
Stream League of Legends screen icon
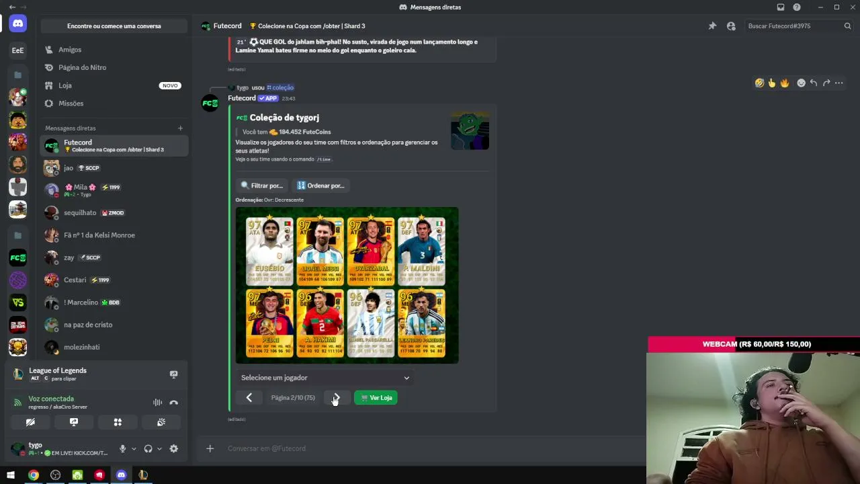(x=174, y=374)
